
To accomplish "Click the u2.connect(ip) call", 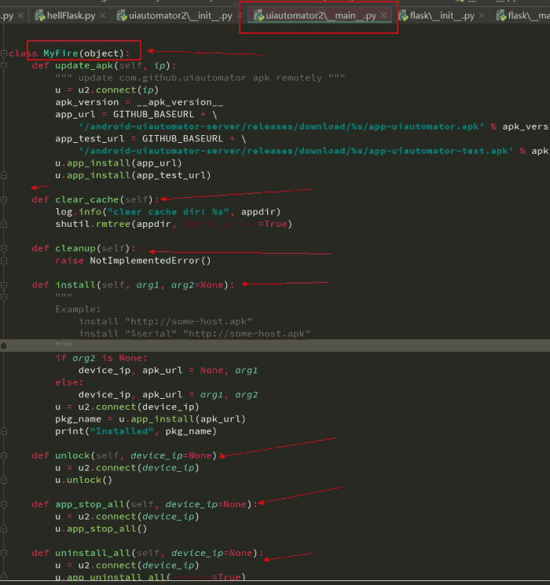I will tap(119, 90).
